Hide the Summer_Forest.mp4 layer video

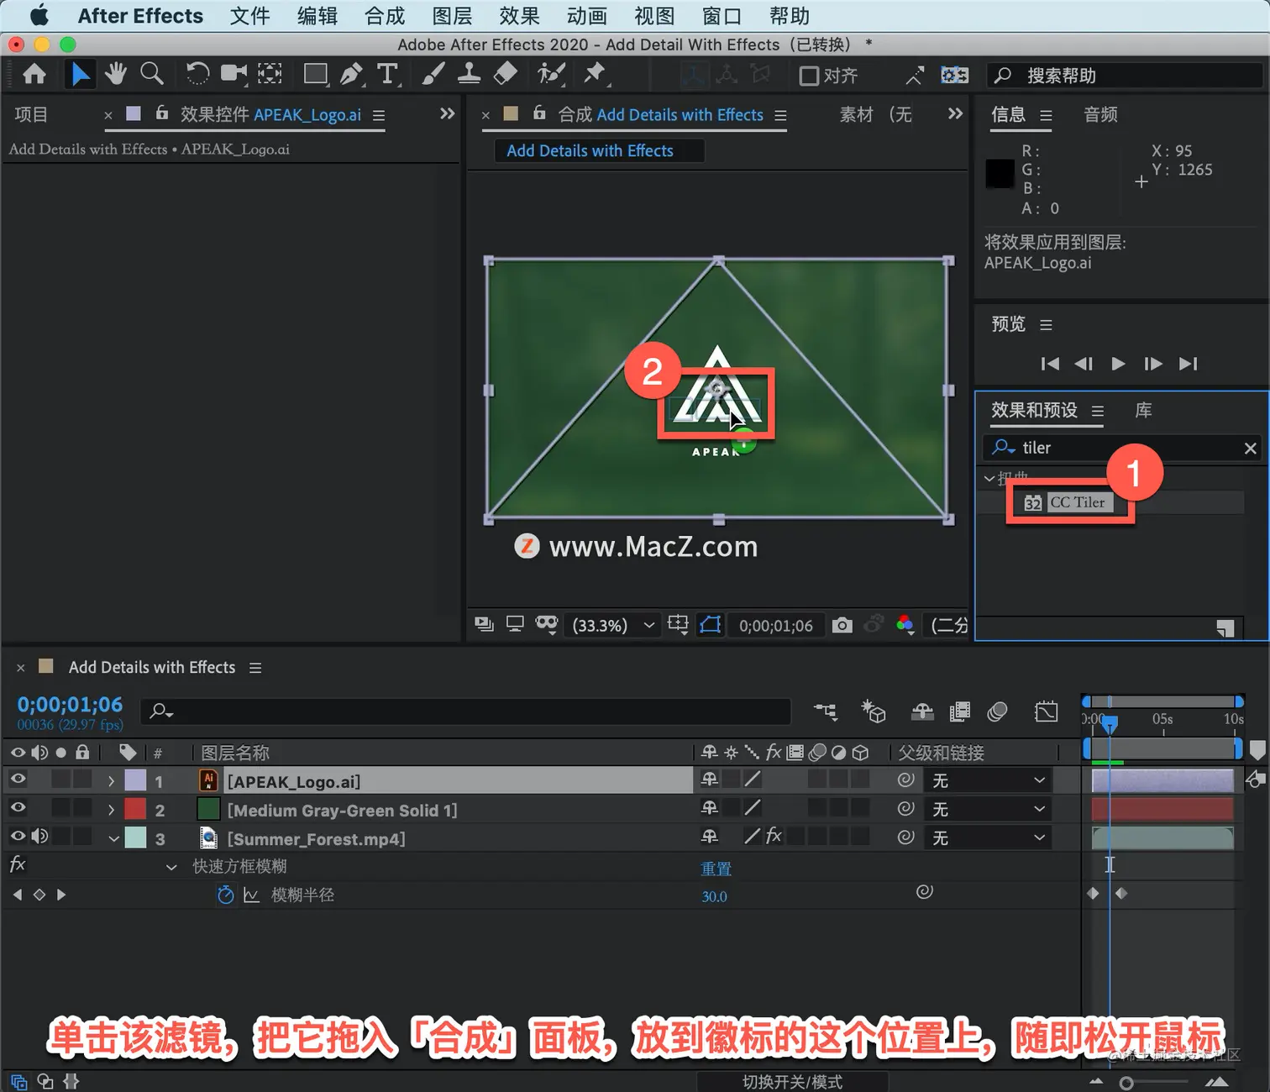click(x=18, y=837)
